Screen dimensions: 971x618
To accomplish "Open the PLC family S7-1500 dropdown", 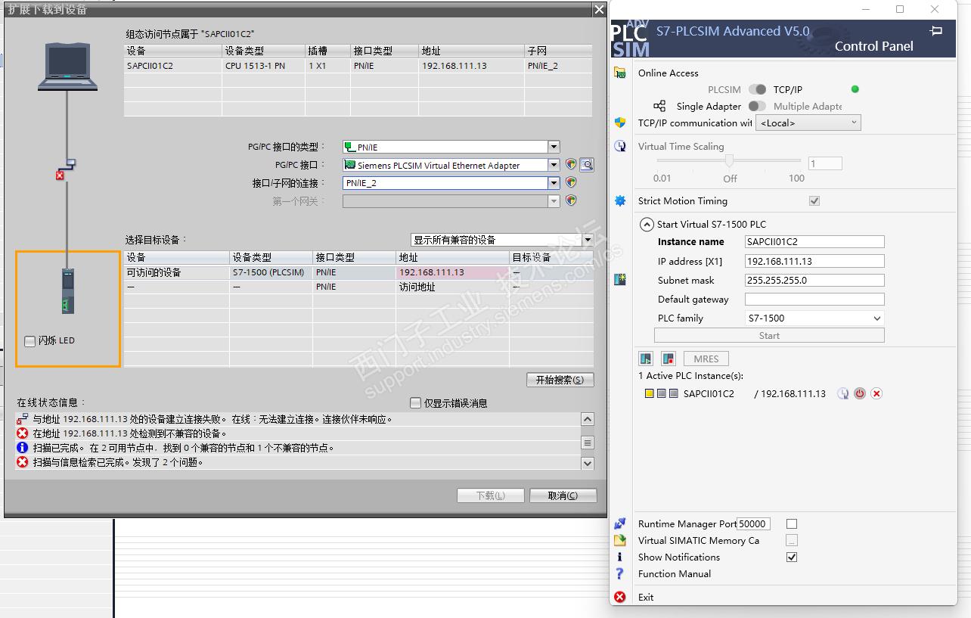I will pyautogui.click(x=814, y=318).
